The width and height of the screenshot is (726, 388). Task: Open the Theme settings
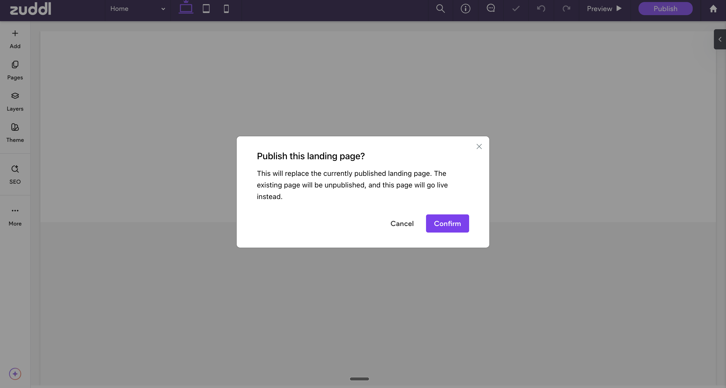pos(15,133)
